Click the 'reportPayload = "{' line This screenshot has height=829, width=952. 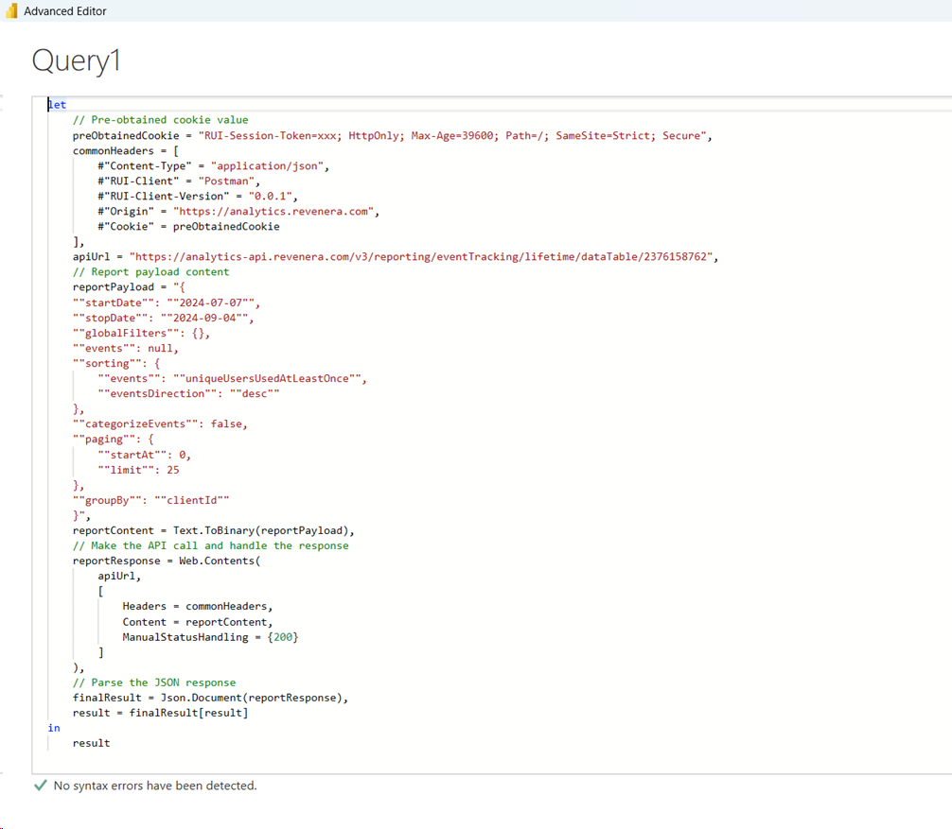pyautogui.click(x=129, y=286)
